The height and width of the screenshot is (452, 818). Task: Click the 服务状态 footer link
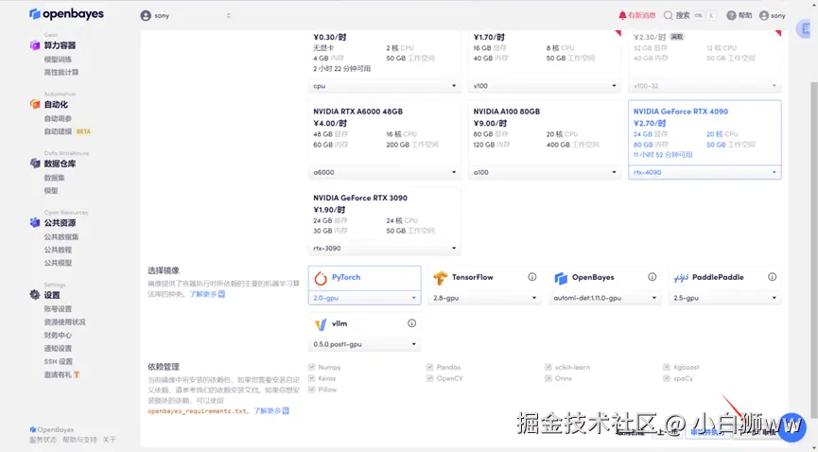[x=43, y=440]
